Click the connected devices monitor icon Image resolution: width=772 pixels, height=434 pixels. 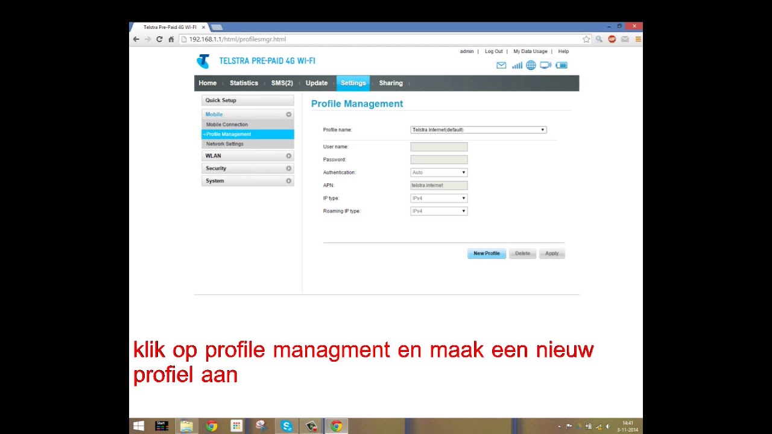(x=545, y=65)
